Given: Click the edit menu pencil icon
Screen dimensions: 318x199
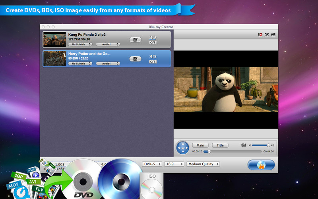Looking at the screenshot, I should [267, 35].
